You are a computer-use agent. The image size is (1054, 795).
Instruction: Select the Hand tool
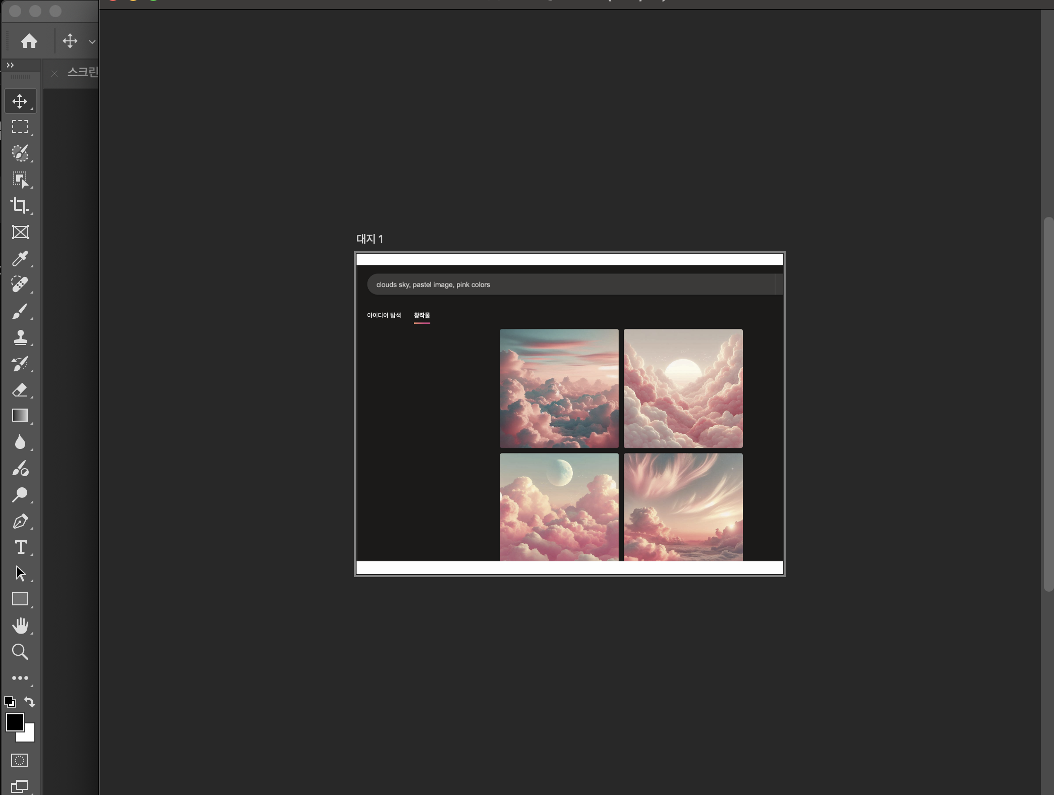click(20, 626)
